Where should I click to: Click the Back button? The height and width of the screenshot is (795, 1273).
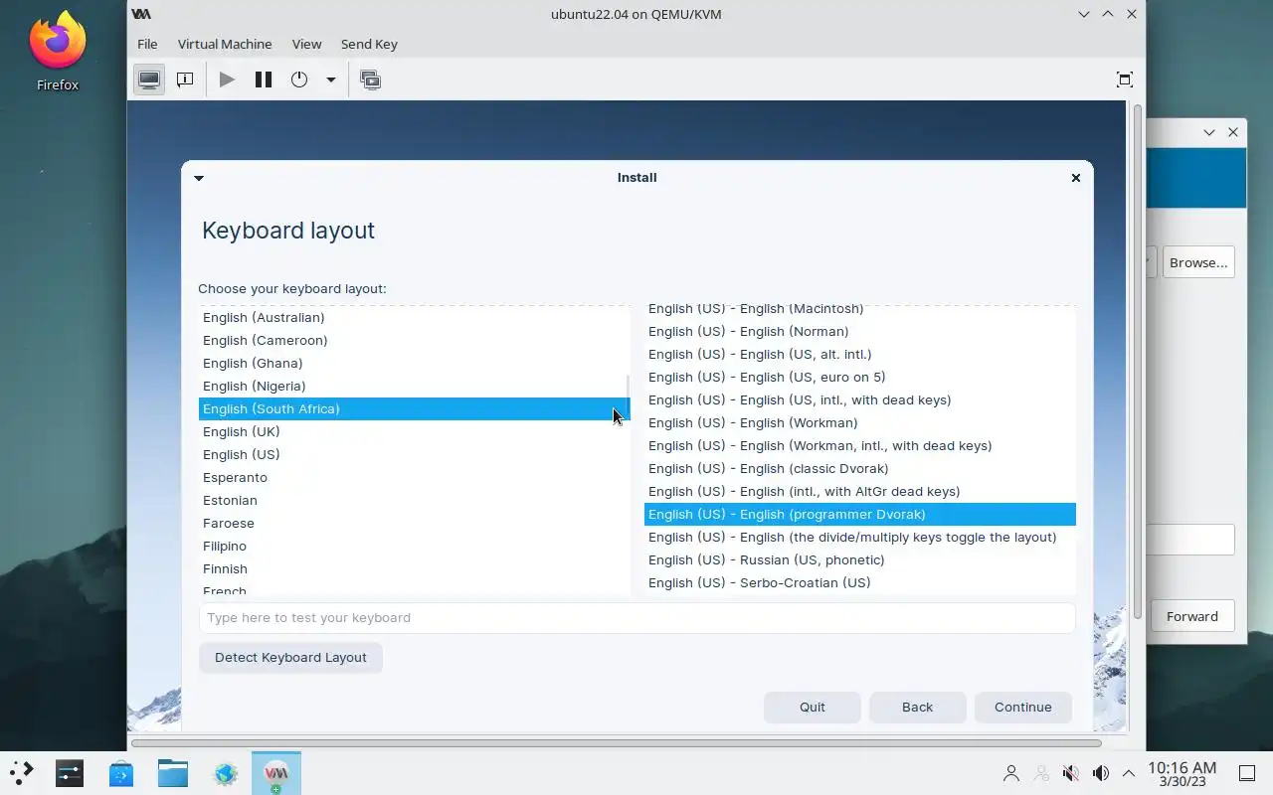click(x=917, y=707)
